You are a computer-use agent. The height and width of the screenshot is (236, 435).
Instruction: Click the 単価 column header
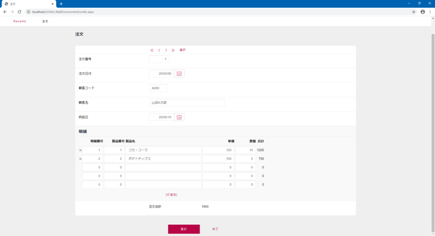coord(231,141)
